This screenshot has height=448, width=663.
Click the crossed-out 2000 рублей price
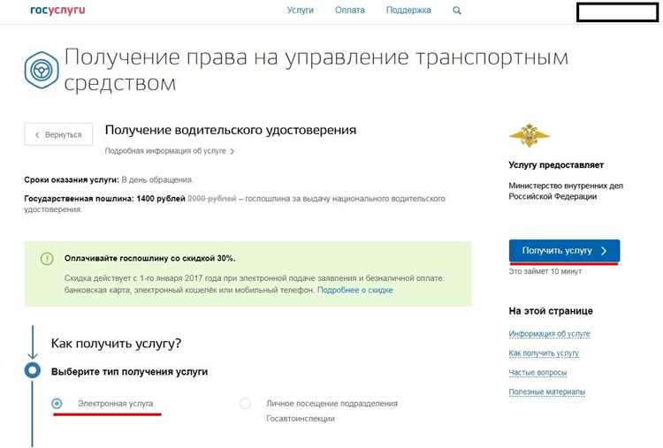pyautogui.click(x=212, y=199)
